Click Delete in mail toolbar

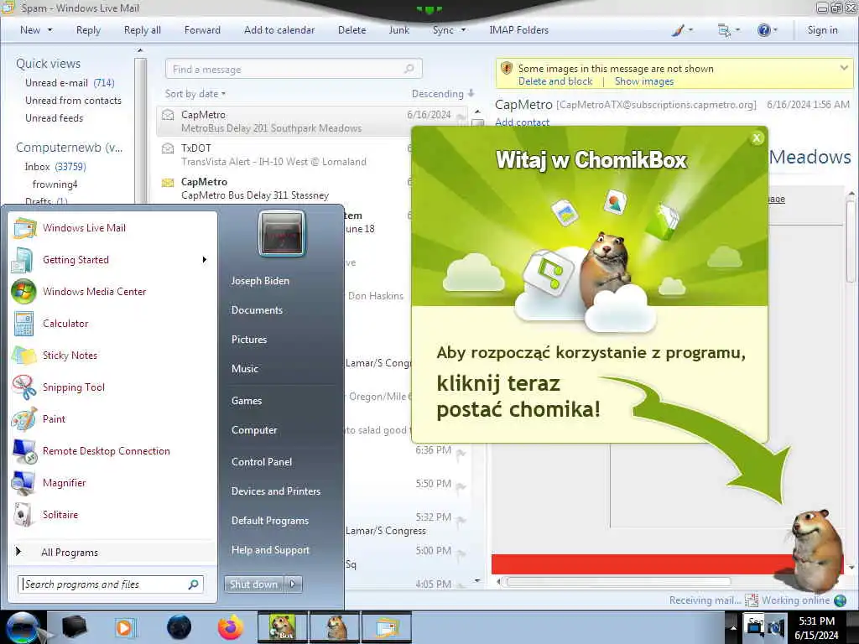[x=351, y=30]
